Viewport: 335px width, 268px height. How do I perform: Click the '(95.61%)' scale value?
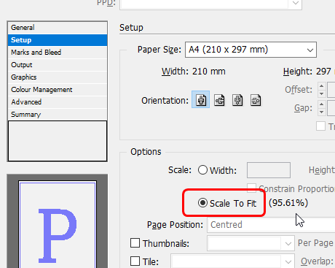288,203
